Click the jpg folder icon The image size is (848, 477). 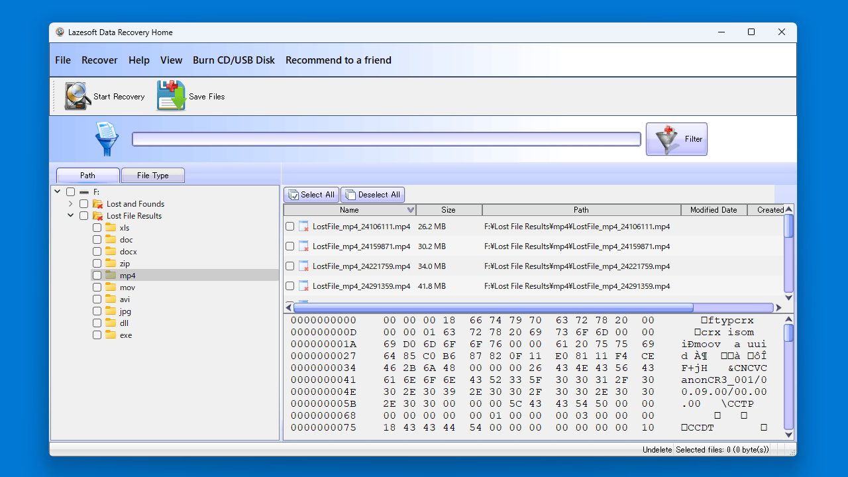(x=111, y=311)
